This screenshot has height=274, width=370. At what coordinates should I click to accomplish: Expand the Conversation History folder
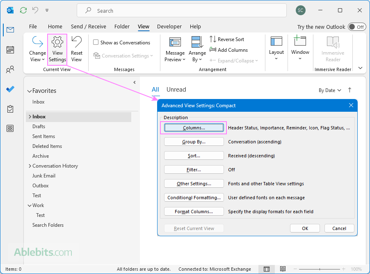[30, 166]
